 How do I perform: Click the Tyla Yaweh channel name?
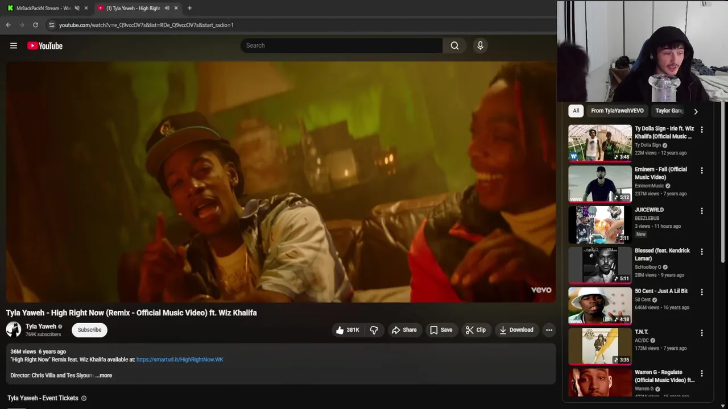tap(41, 327)
